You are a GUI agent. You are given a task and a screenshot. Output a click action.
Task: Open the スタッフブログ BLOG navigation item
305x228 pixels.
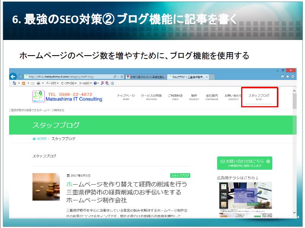click(259, 97)
